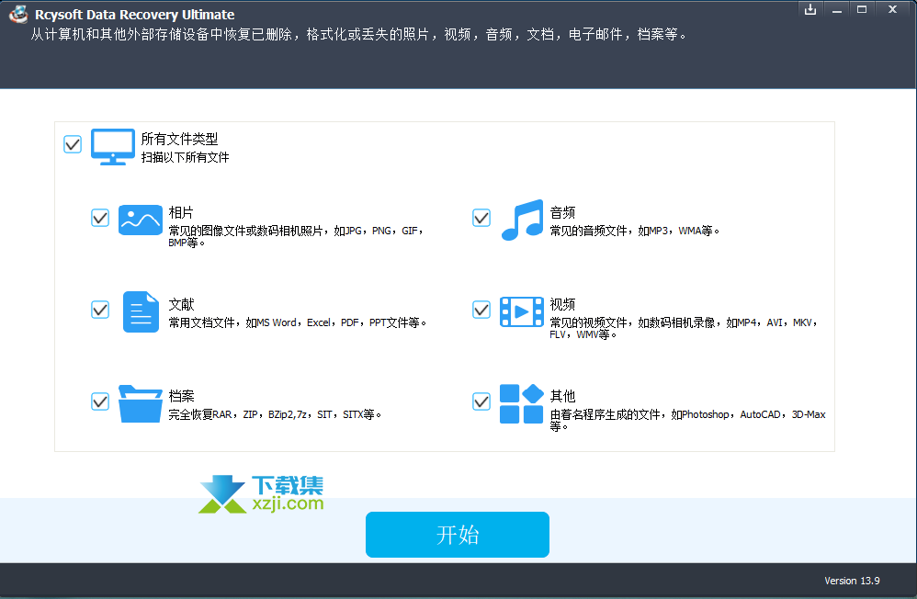Click the description mentioning Photoshop, AutoCAD
This screenshot has width=917, height=599.
(687, 420)
